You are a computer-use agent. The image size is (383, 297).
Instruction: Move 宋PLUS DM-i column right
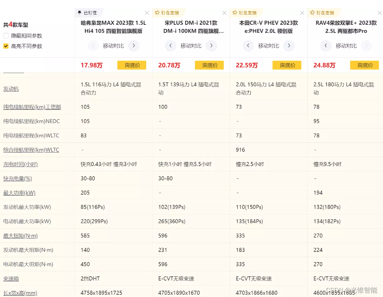coord(211,46)
